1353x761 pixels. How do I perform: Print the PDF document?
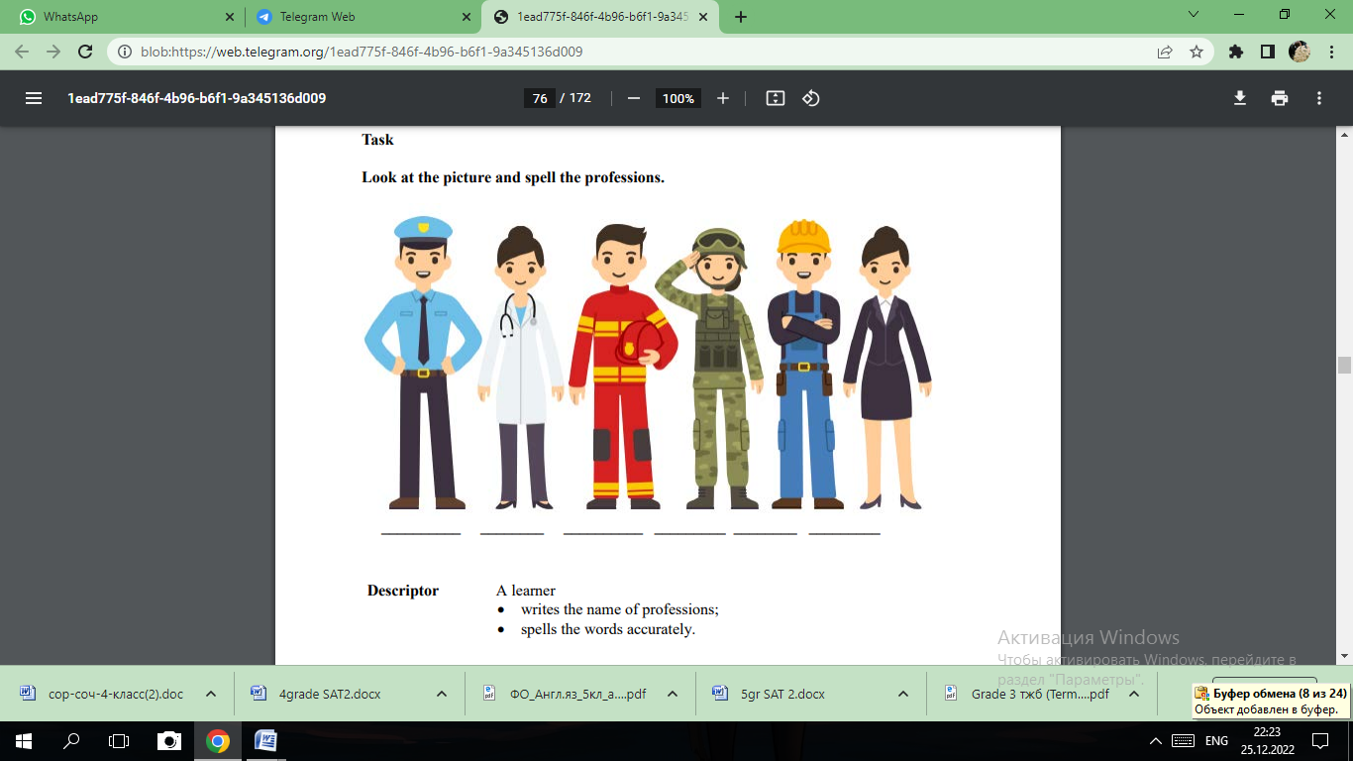[x=1280, y=98]
